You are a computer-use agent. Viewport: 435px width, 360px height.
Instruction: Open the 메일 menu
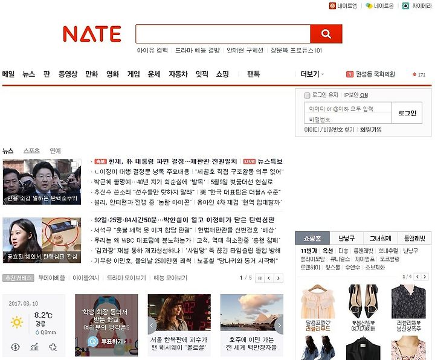8,74
